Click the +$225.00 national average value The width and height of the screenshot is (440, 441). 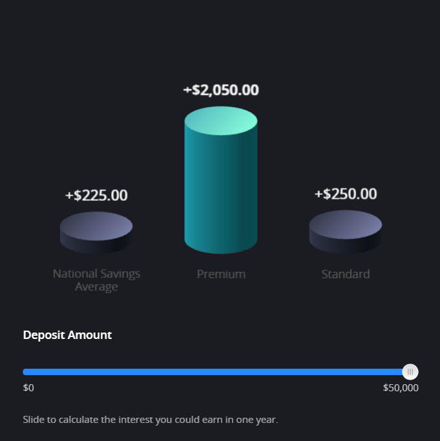tap(96, 195)
